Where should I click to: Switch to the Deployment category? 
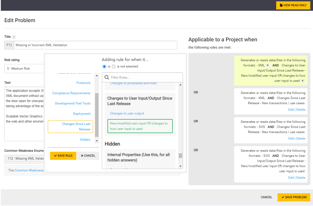pyautogui.click(x=81, y=114)
